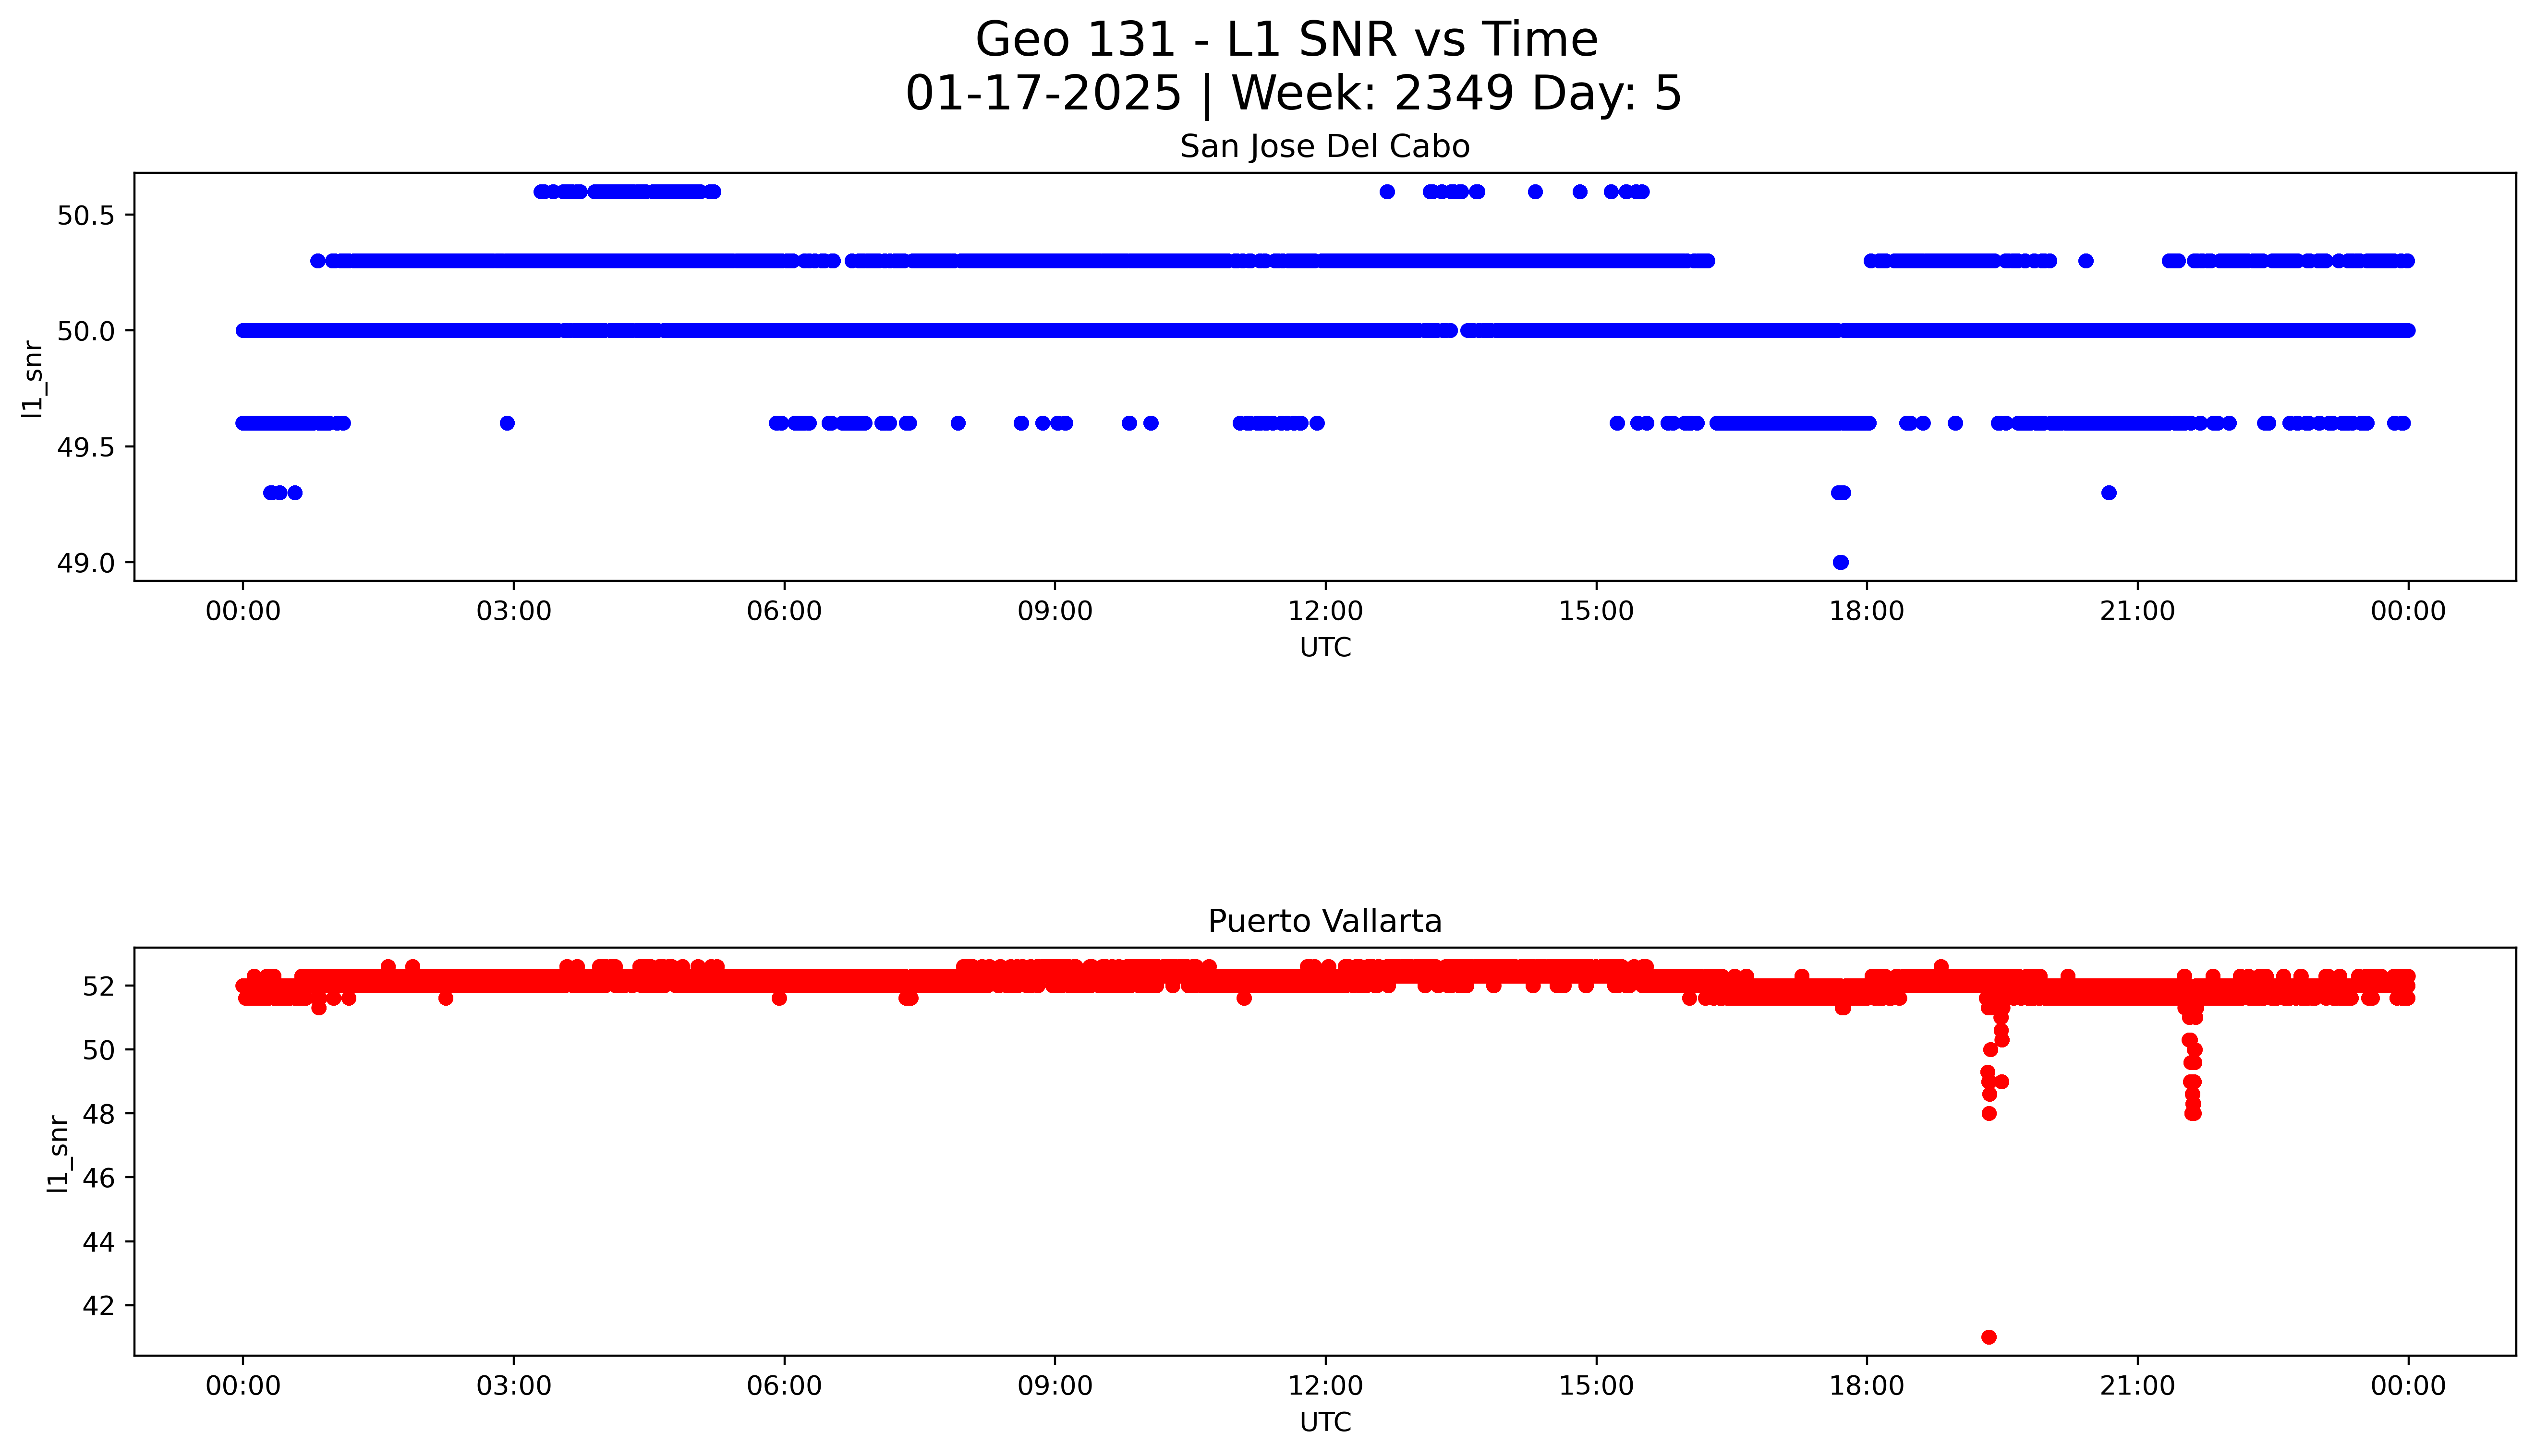
Task: Click the "Puerto Vallarta" subplot title
Action: tap(1324, 921)
